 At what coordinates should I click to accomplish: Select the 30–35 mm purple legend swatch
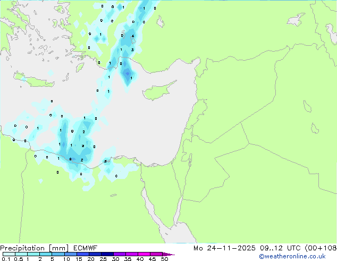click(119, 254)
